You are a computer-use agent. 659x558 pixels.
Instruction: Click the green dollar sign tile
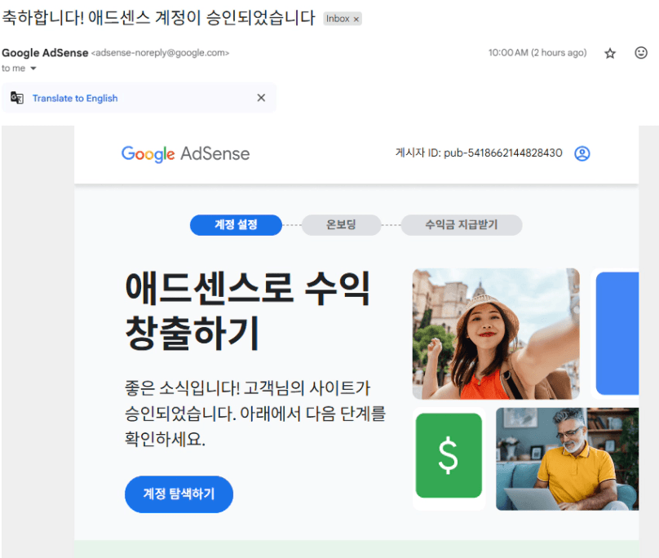click(x=449, y=455)
